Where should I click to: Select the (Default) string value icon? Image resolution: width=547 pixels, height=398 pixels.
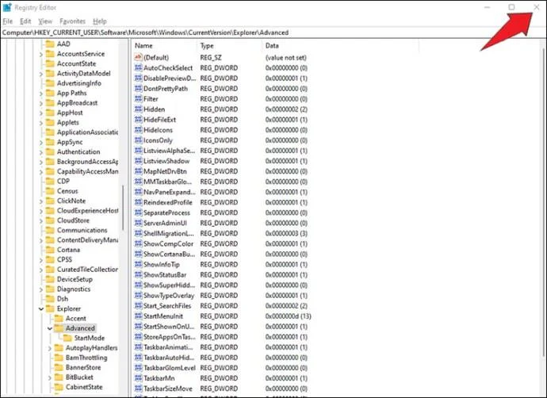click(x=139, y=57)
